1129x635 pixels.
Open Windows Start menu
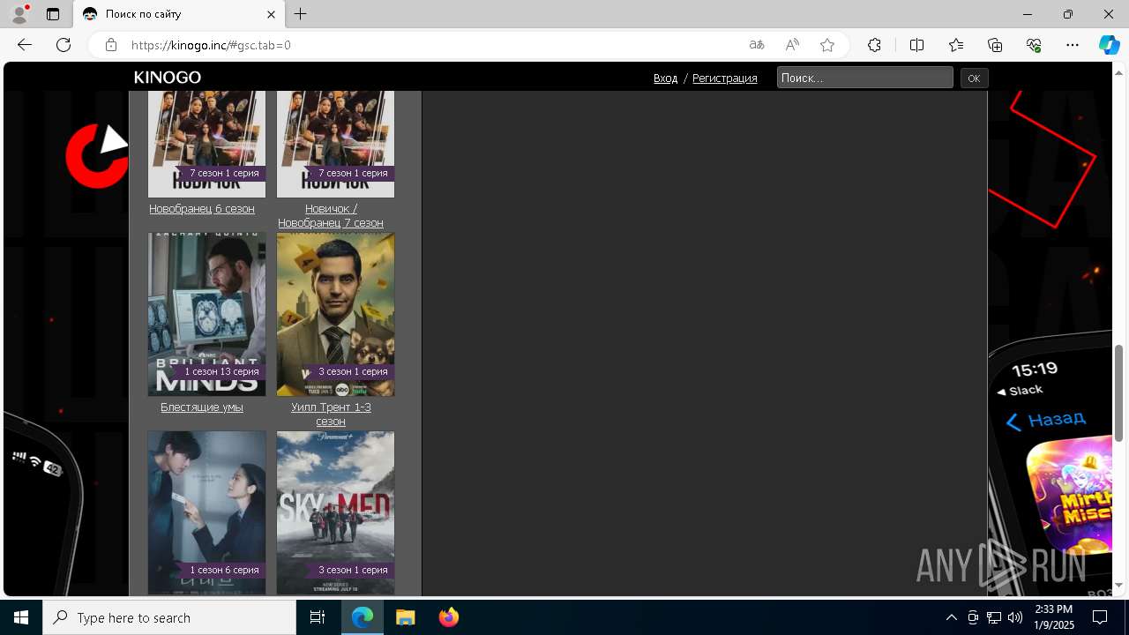tap(21, 617)
